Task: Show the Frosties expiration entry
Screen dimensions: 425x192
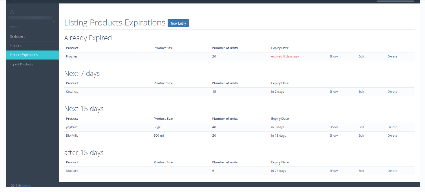Action: point(333,56)
